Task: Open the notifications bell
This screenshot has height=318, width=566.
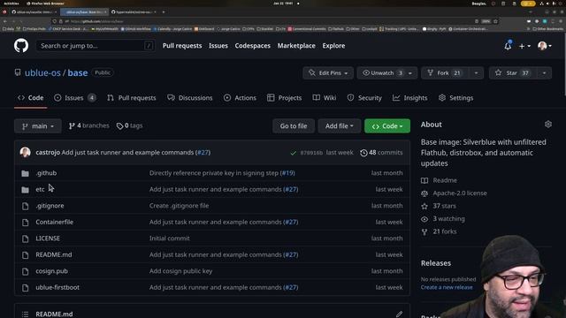Action: point(508,46)
